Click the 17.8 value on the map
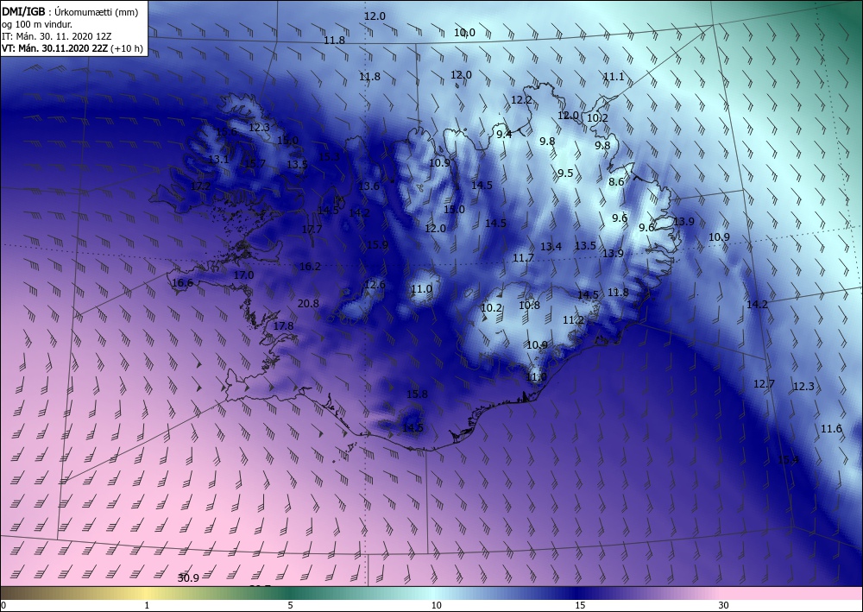Image resolution: width=863 pixels, height=612 pixels. click(x=283, y=325)
